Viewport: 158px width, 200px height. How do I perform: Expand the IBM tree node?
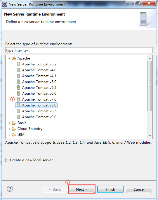pyautogui.click(x=9, y=135)
